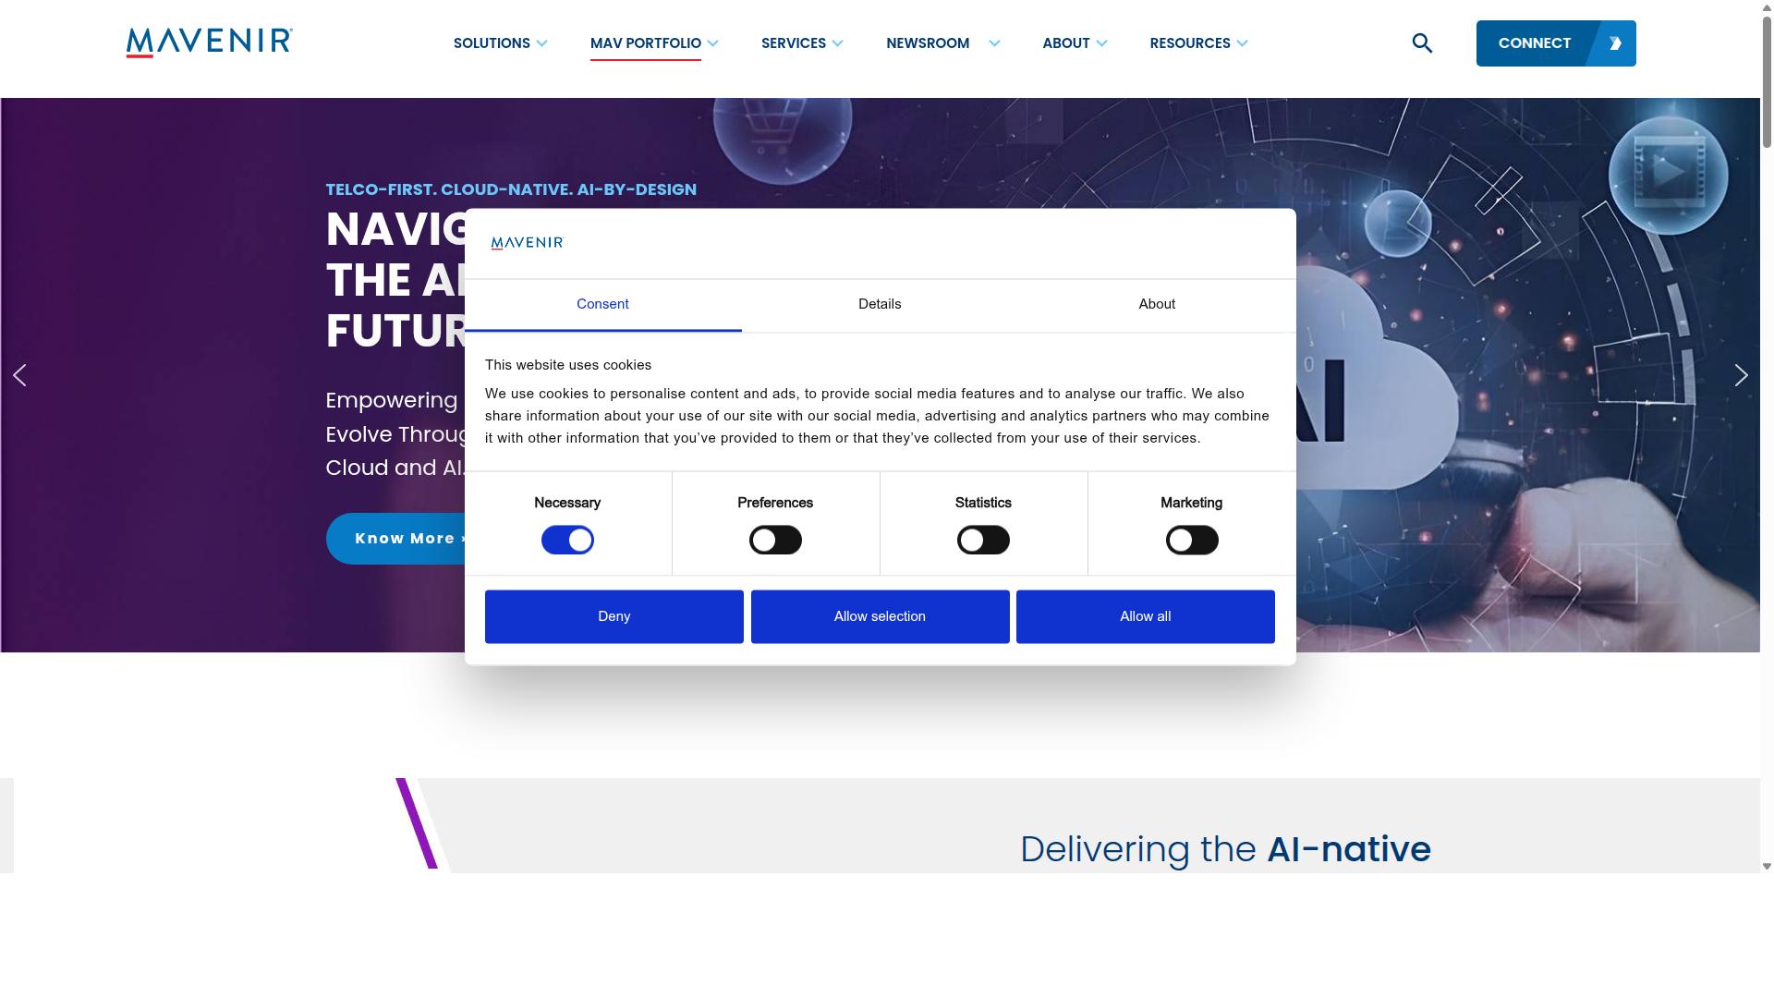Image resolution: width=1774 pixels, height=998 pixels.
Task: Click the Deny button
Action: tap(614, 616)
